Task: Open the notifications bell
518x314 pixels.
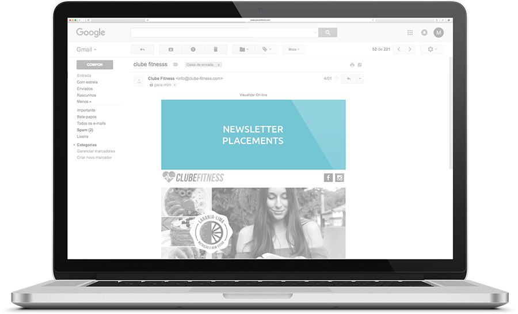Action: coord(424,32)
